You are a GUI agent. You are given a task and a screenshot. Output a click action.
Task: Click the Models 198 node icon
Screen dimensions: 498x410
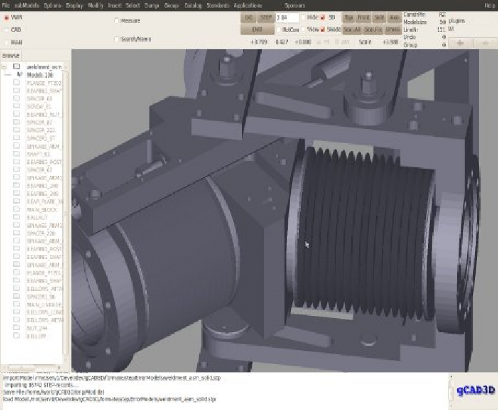[x=19, y=75]
